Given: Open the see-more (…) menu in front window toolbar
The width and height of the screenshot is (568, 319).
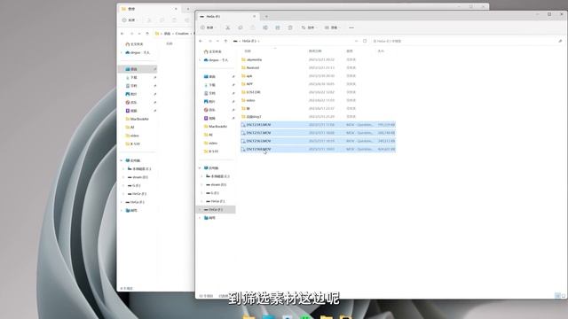Looking at the screenshot, I should pyautogui.click(x=351, y=27).
